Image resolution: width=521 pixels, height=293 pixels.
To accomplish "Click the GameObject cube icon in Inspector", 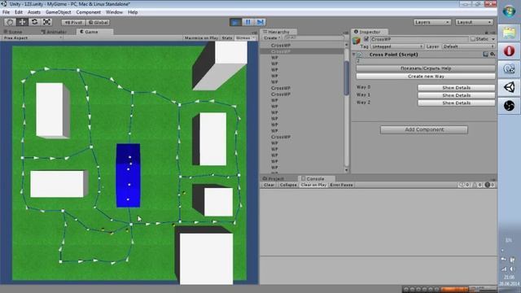I will click(x=357, y=41).
